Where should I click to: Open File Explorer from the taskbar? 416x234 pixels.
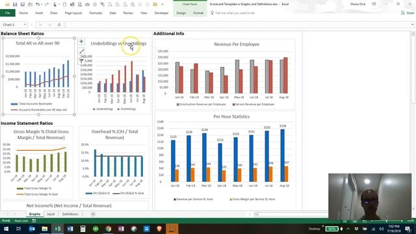45,229
